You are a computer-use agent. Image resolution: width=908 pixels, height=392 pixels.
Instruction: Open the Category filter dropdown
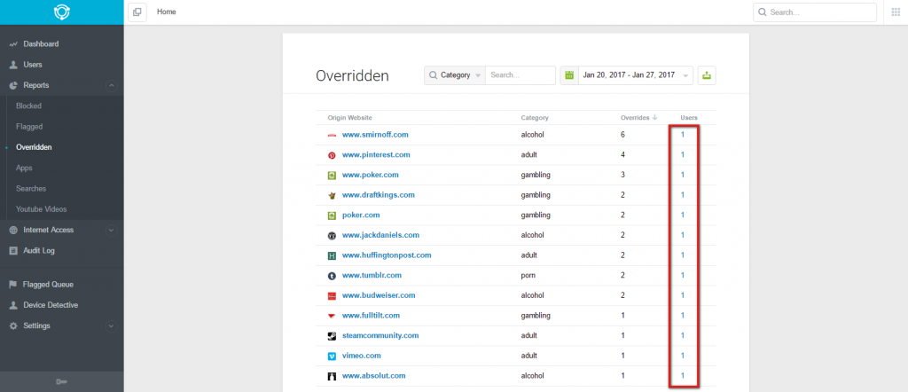click(x=455, y=75)
